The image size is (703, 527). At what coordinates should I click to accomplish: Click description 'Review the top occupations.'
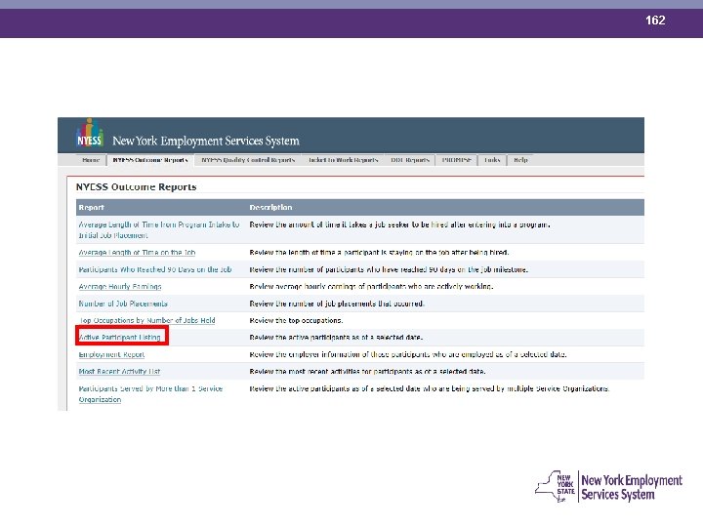point(297,320)
